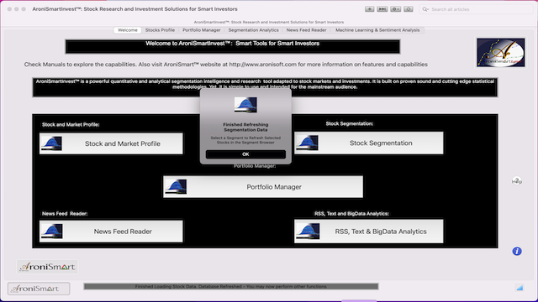Click the 'Stock Segmentation:' heading label
538x302 pixels.
pyautogui.click(x=350, y=123)
